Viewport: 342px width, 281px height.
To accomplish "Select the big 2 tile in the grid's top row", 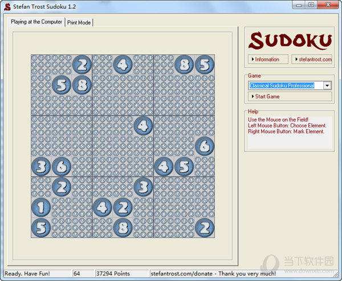I will click(x=82, y=65).
